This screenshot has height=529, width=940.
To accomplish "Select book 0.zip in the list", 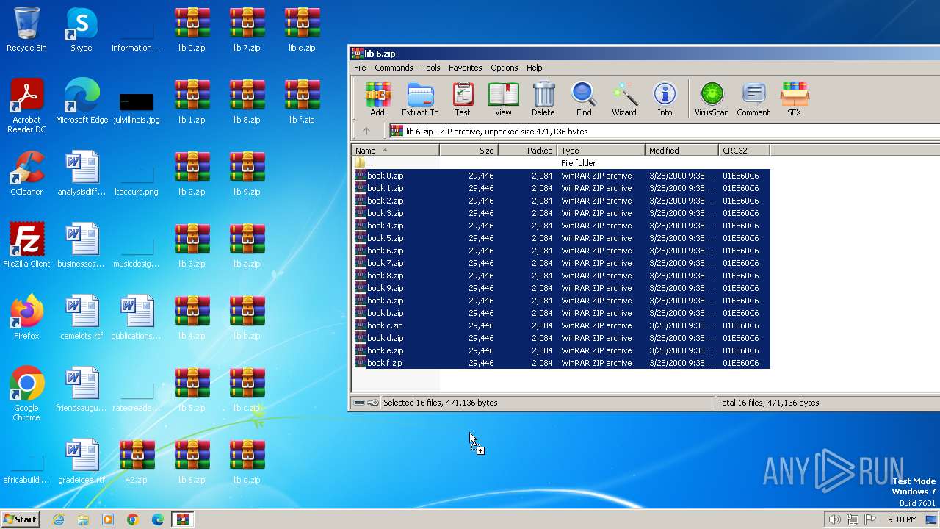I will pos(561,176).
